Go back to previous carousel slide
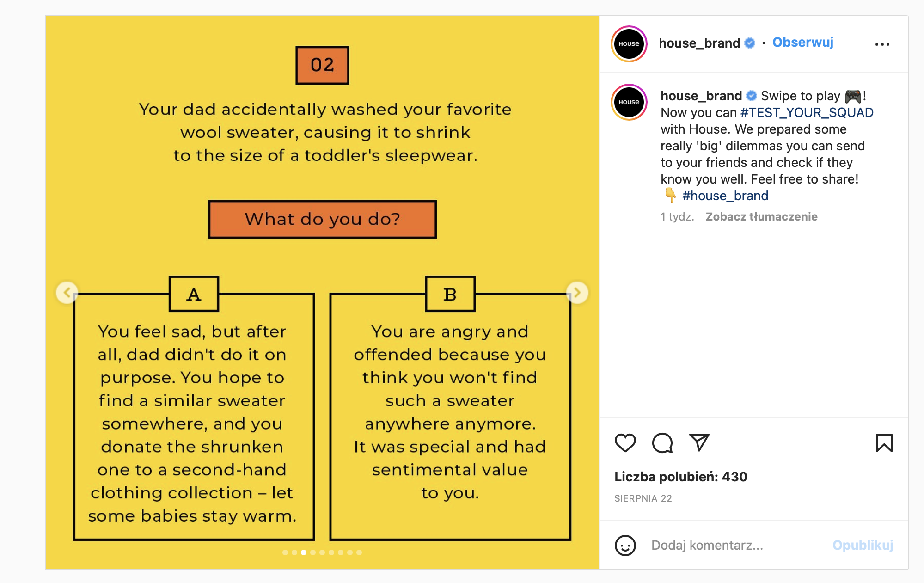924x583 pixels. click(x=67, y=293)
